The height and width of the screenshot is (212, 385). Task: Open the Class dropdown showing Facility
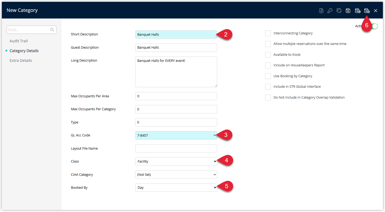[176, 162]
